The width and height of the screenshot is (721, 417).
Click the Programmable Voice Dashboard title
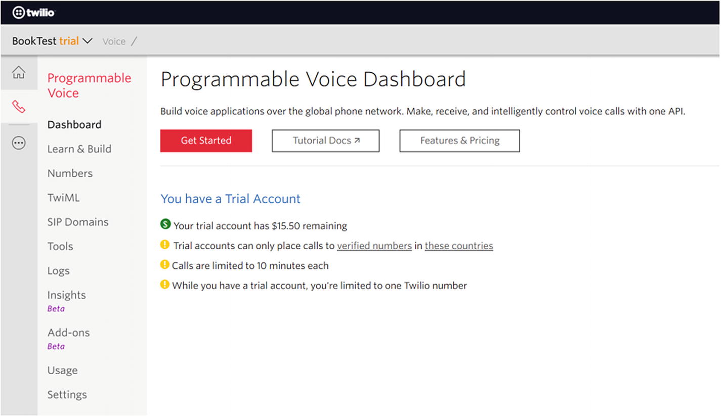[x=313, y=80]
